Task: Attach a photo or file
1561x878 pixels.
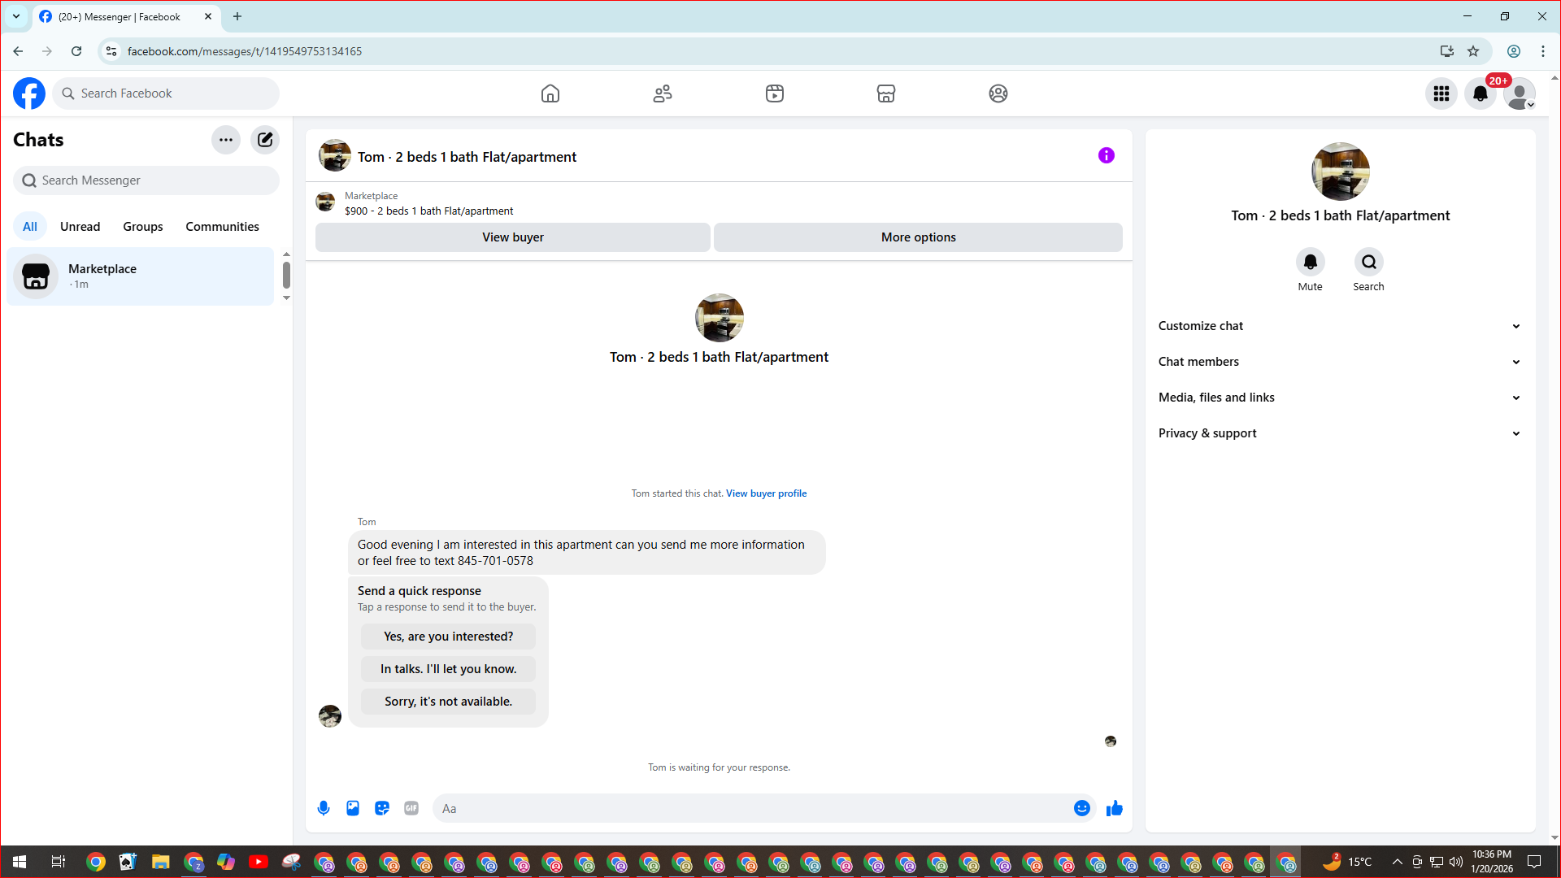Action: point(353,808)
